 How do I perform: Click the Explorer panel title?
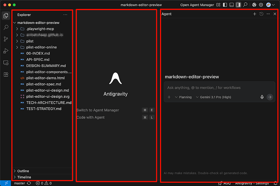pos(24,15)
